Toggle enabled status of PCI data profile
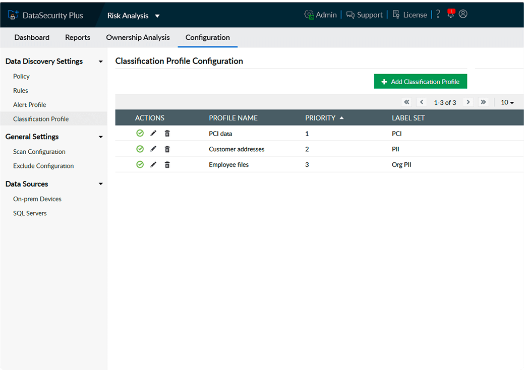 pyautogui.click(x=140, y=134)
